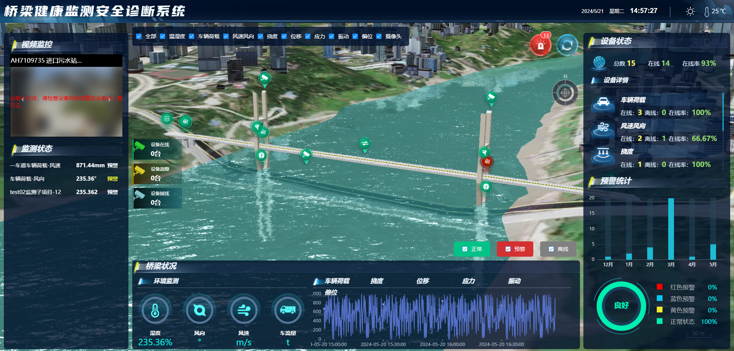Click the red alarm bell icon

point(540,46)
